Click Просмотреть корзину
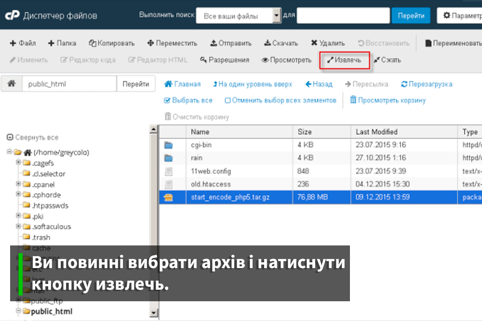482x321 pixels. coord(388,100)
